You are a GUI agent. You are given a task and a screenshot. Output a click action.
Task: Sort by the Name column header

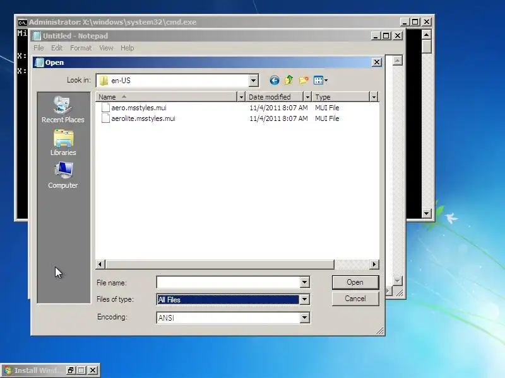pos(166,97)
